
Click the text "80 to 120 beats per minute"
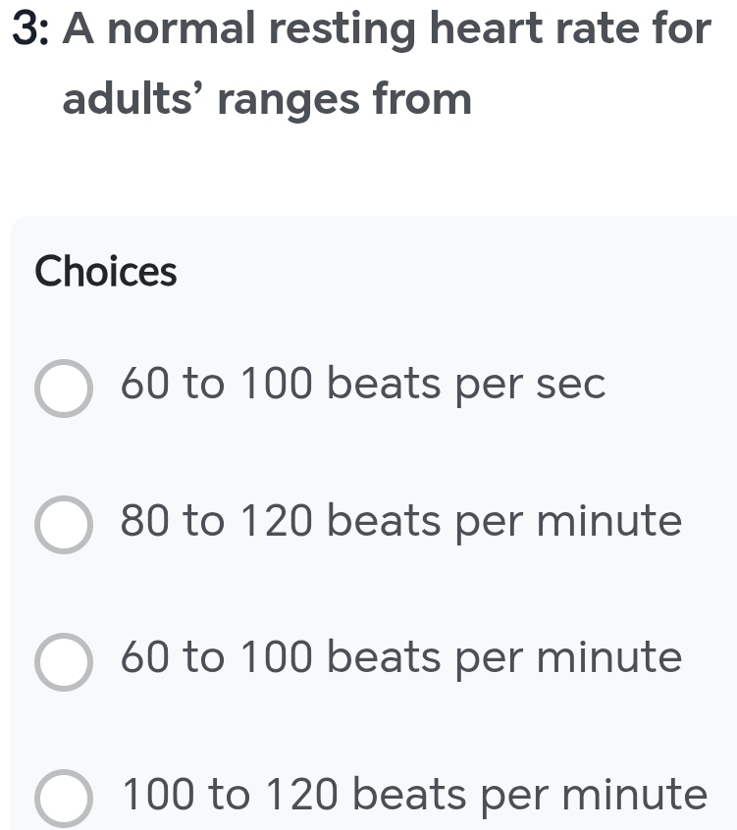tap(400, 523)
